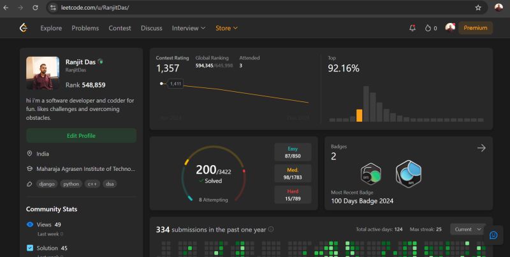Click the Max streak 25 text
The width and height of the screenshot is (510, 257).
click(425, 230)
